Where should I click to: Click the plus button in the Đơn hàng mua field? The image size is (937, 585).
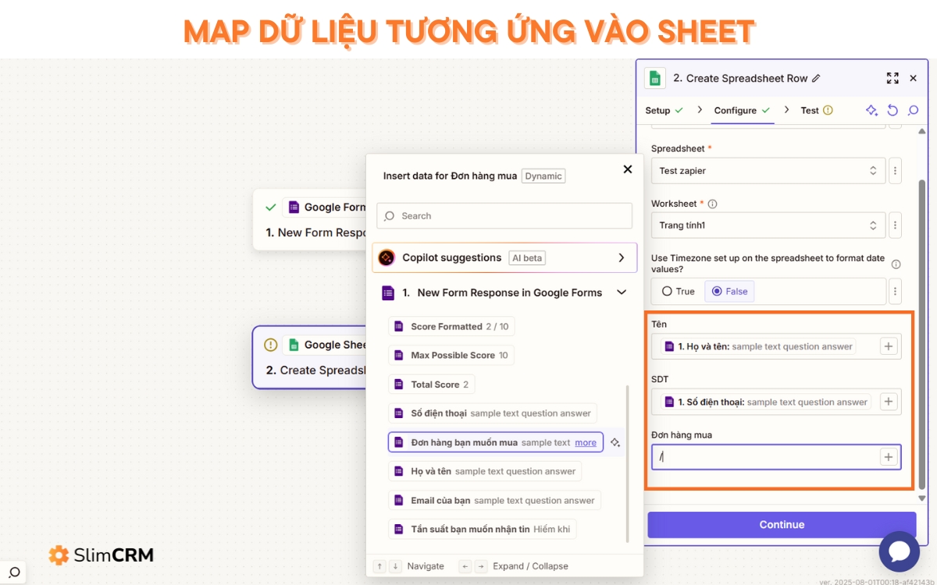point(889,457)
